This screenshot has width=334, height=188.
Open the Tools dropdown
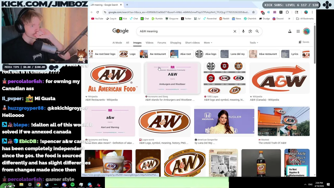click(254, 43)
